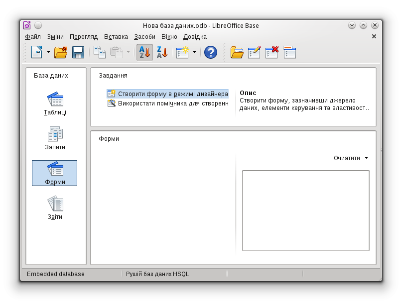Switch to Таблиці in the database pane
The image size is (402, 301).
coord(55,104)
